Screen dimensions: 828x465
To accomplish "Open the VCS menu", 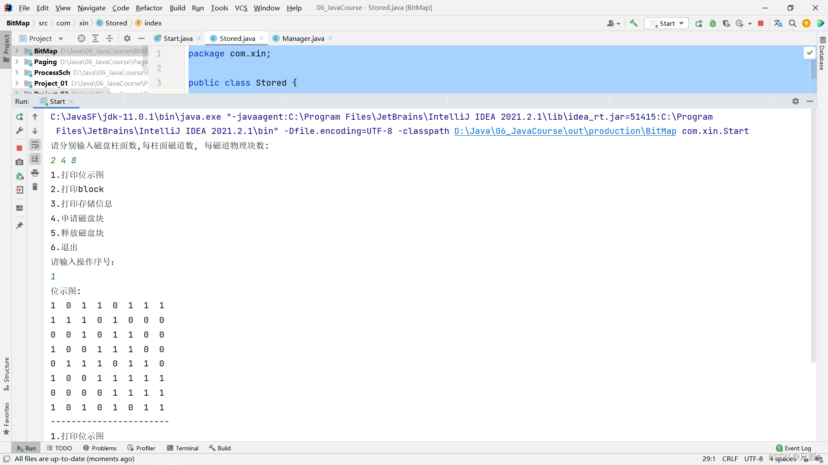I will coord(241,8).
